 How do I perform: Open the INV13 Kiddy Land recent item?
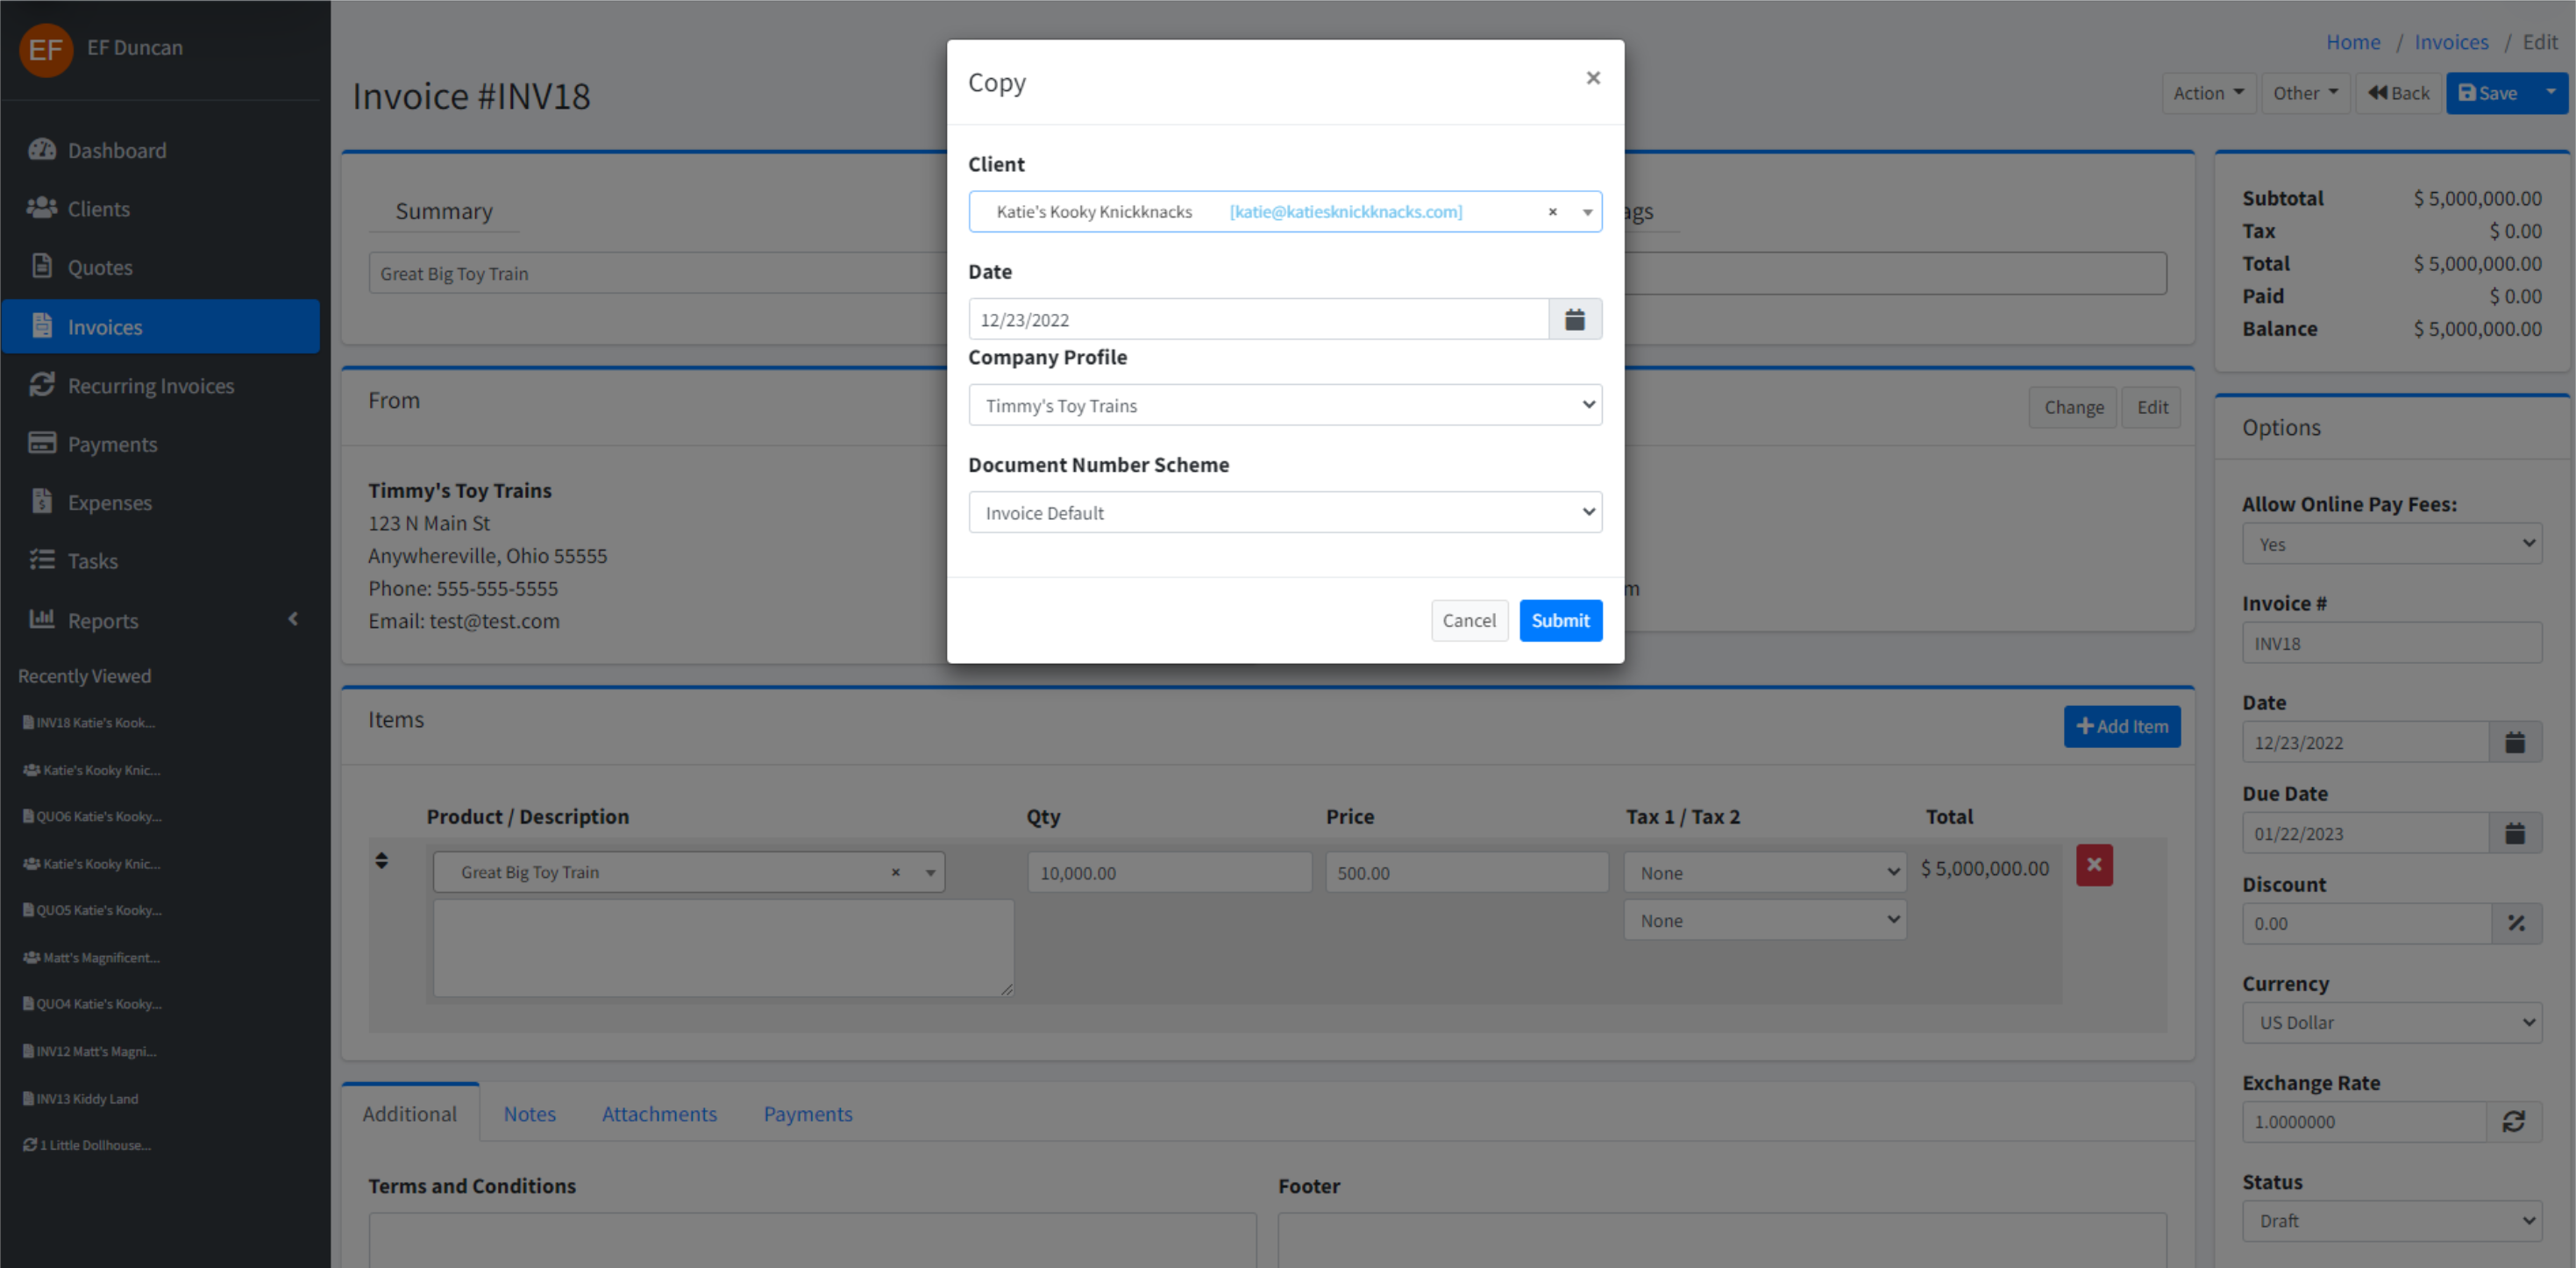click(x=86, y=1098)
